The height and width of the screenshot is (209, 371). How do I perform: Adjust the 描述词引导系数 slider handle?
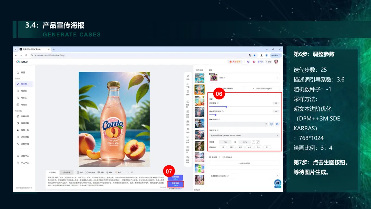[215, 115]
